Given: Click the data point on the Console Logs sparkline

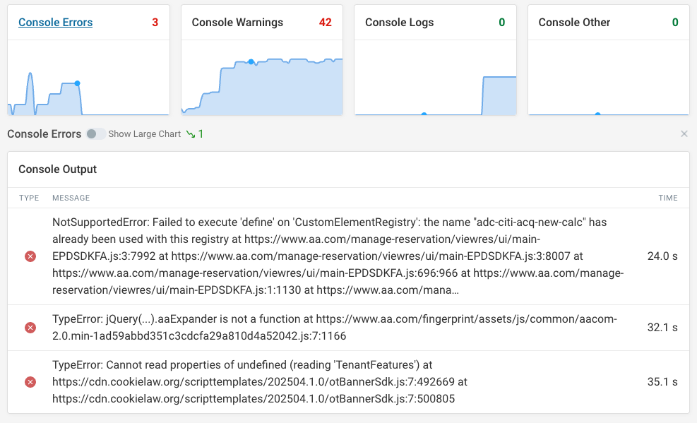Looking at the screenshot, I should coord(424,113).
